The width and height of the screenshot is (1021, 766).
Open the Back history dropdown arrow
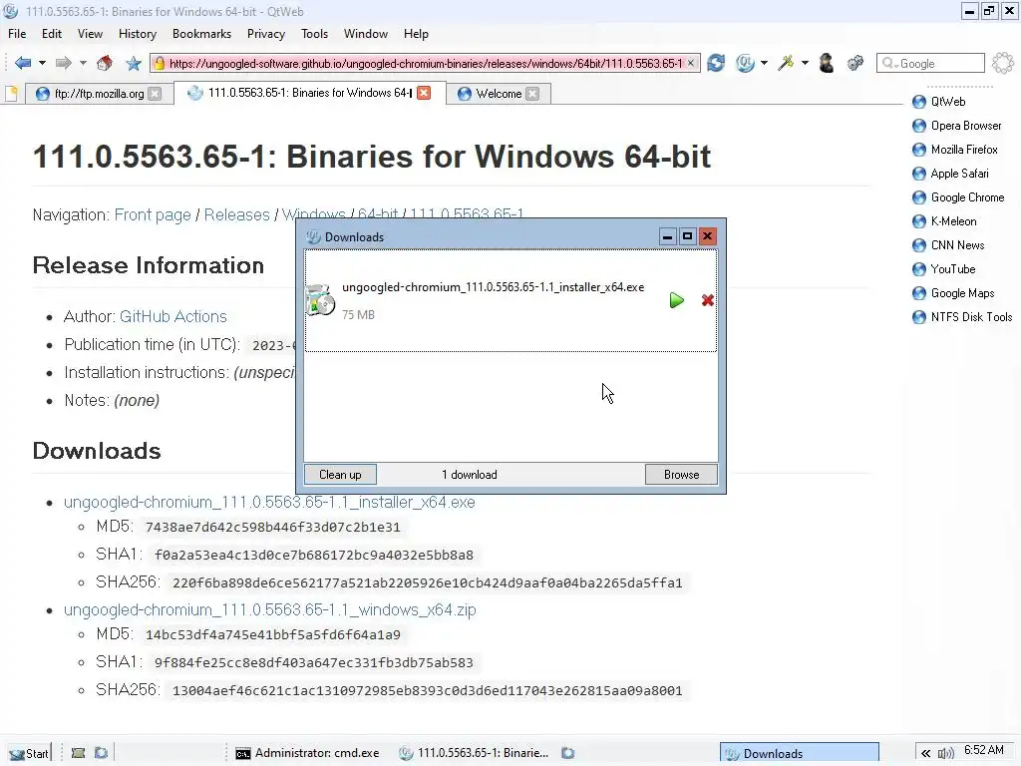(42, 63)
